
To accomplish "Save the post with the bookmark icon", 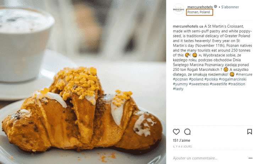I will click(x=249, y=132).
